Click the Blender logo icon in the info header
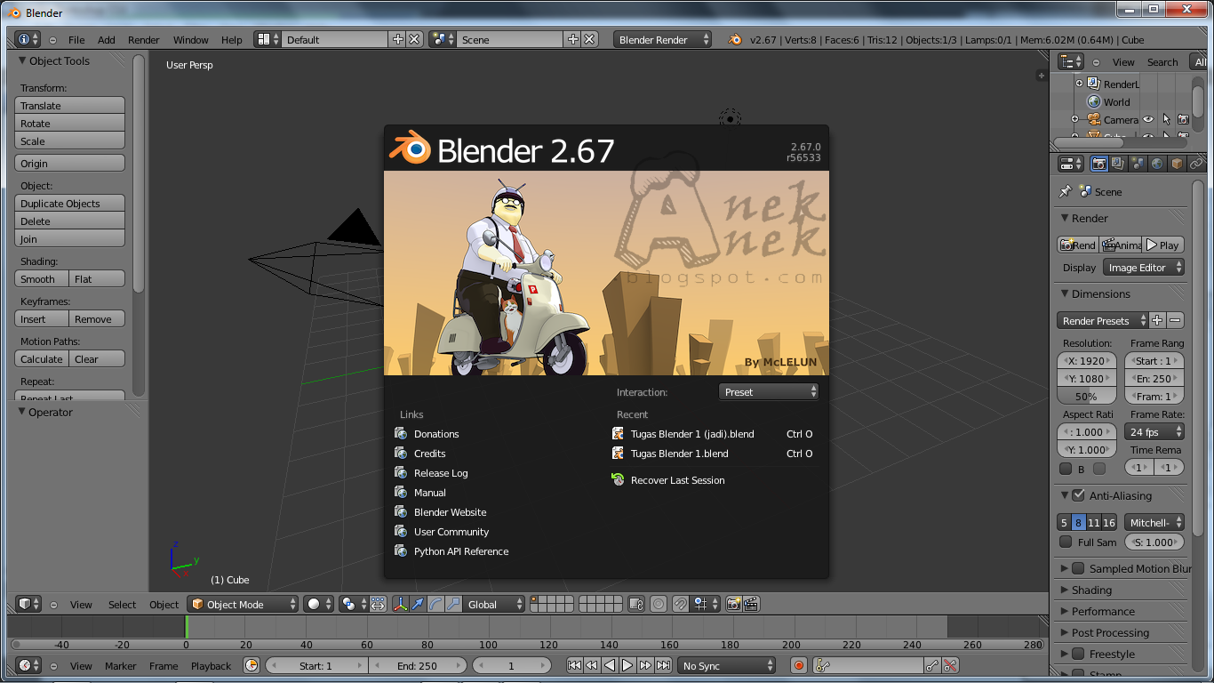The image size is (1214, 683). [735, 39]
